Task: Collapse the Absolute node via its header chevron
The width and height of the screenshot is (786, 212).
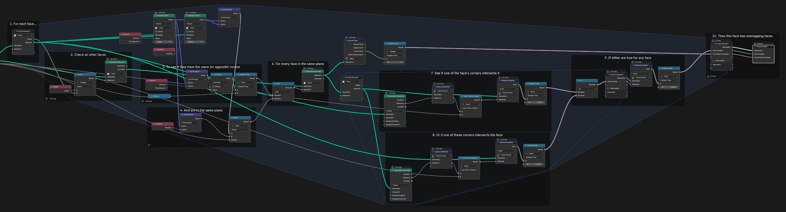Action: coord(213,75)
